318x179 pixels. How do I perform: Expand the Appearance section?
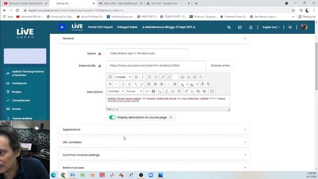pos(154,129)
